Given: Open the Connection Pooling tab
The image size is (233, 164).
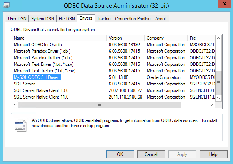Looking at the screenshot, I should tap(133, 19).
